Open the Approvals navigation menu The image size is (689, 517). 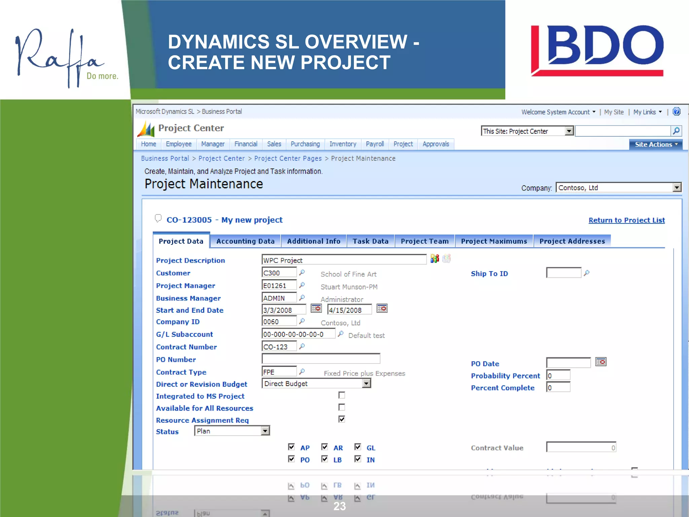click(x=436, y=144)
